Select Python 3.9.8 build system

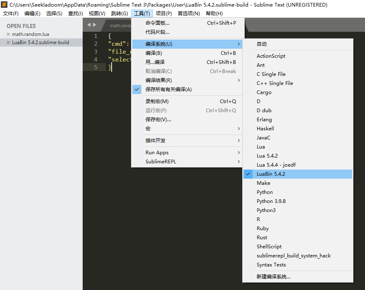tap(298, 201)
